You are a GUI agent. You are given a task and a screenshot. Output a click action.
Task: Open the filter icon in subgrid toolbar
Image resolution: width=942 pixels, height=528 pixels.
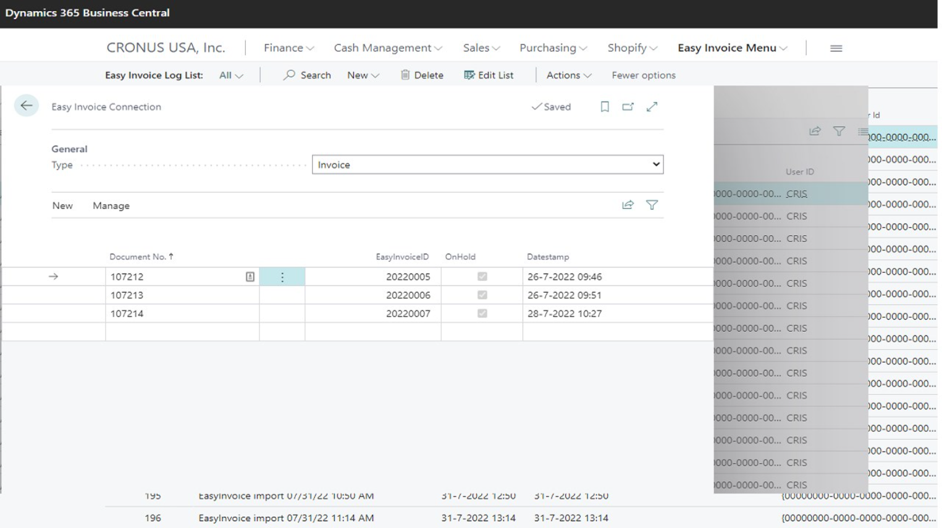coord(652,205)
